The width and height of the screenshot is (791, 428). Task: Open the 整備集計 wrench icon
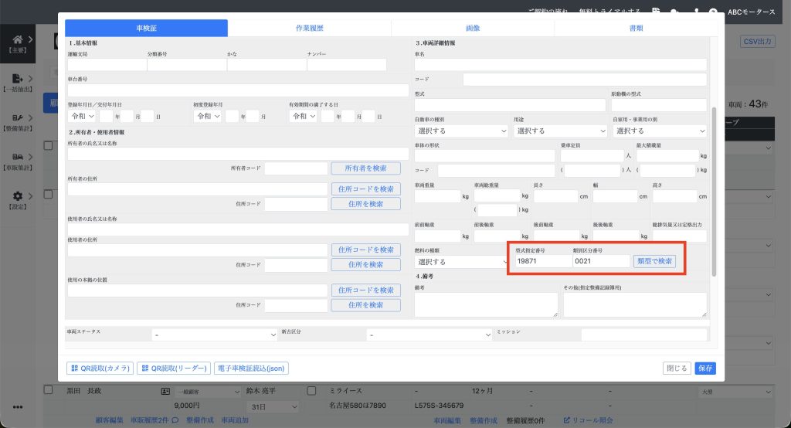click(x=17, y=118)
